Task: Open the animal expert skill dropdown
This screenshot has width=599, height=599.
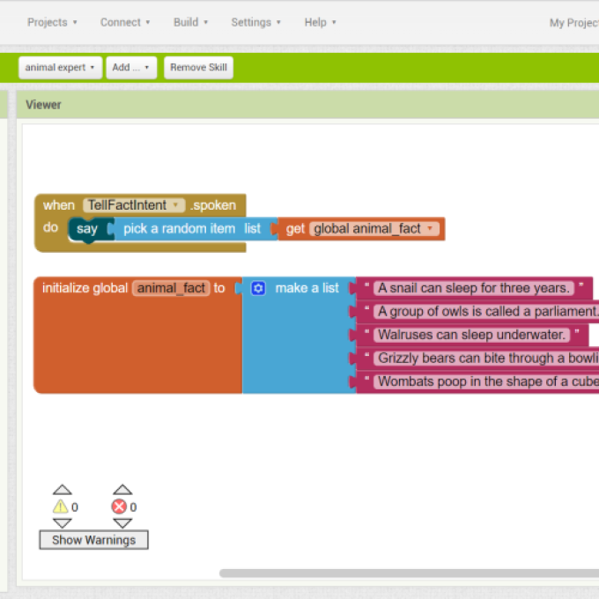Action: tap(60, 68)
